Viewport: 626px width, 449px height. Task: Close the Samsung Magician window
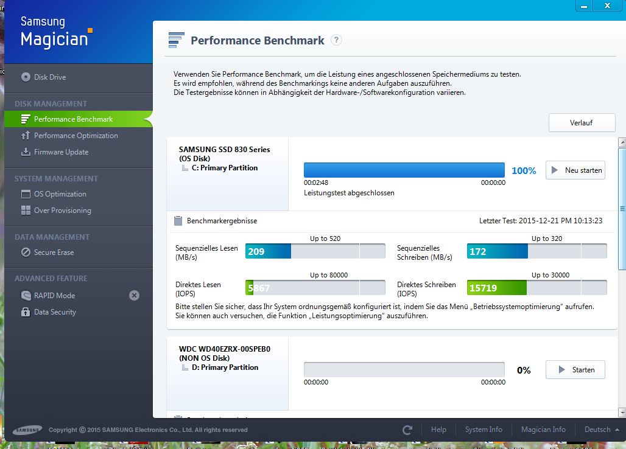tap(607, 5)
